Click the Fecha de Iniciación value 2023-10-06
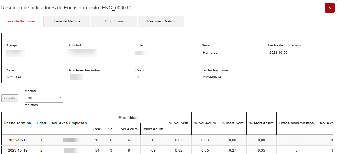The image size is (337, 154). click(x=278, y=53)
